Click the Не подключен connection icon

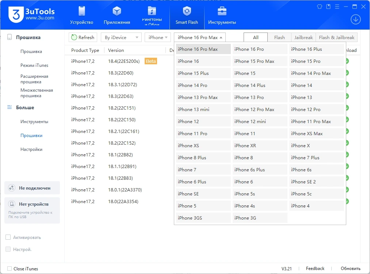12,188
